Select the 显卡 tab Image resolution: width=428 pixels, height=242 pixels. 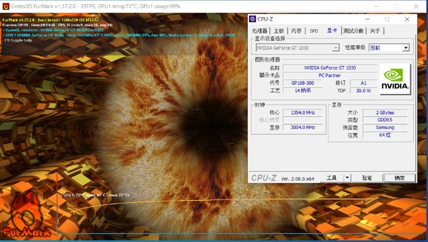point(332,30)
